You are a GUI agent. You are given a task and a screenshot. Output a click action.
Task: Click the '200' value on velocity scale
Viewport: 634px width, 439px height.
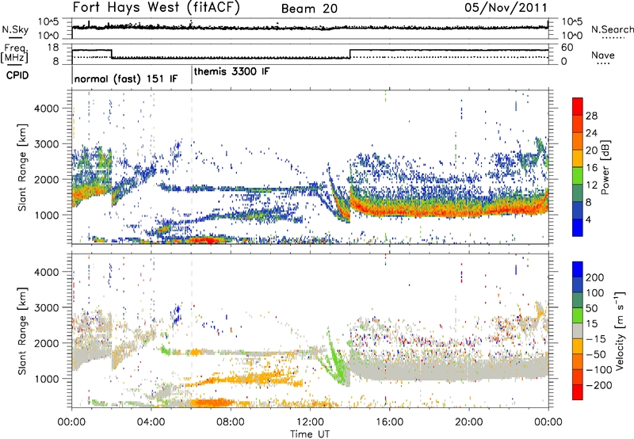click(595, 277)
